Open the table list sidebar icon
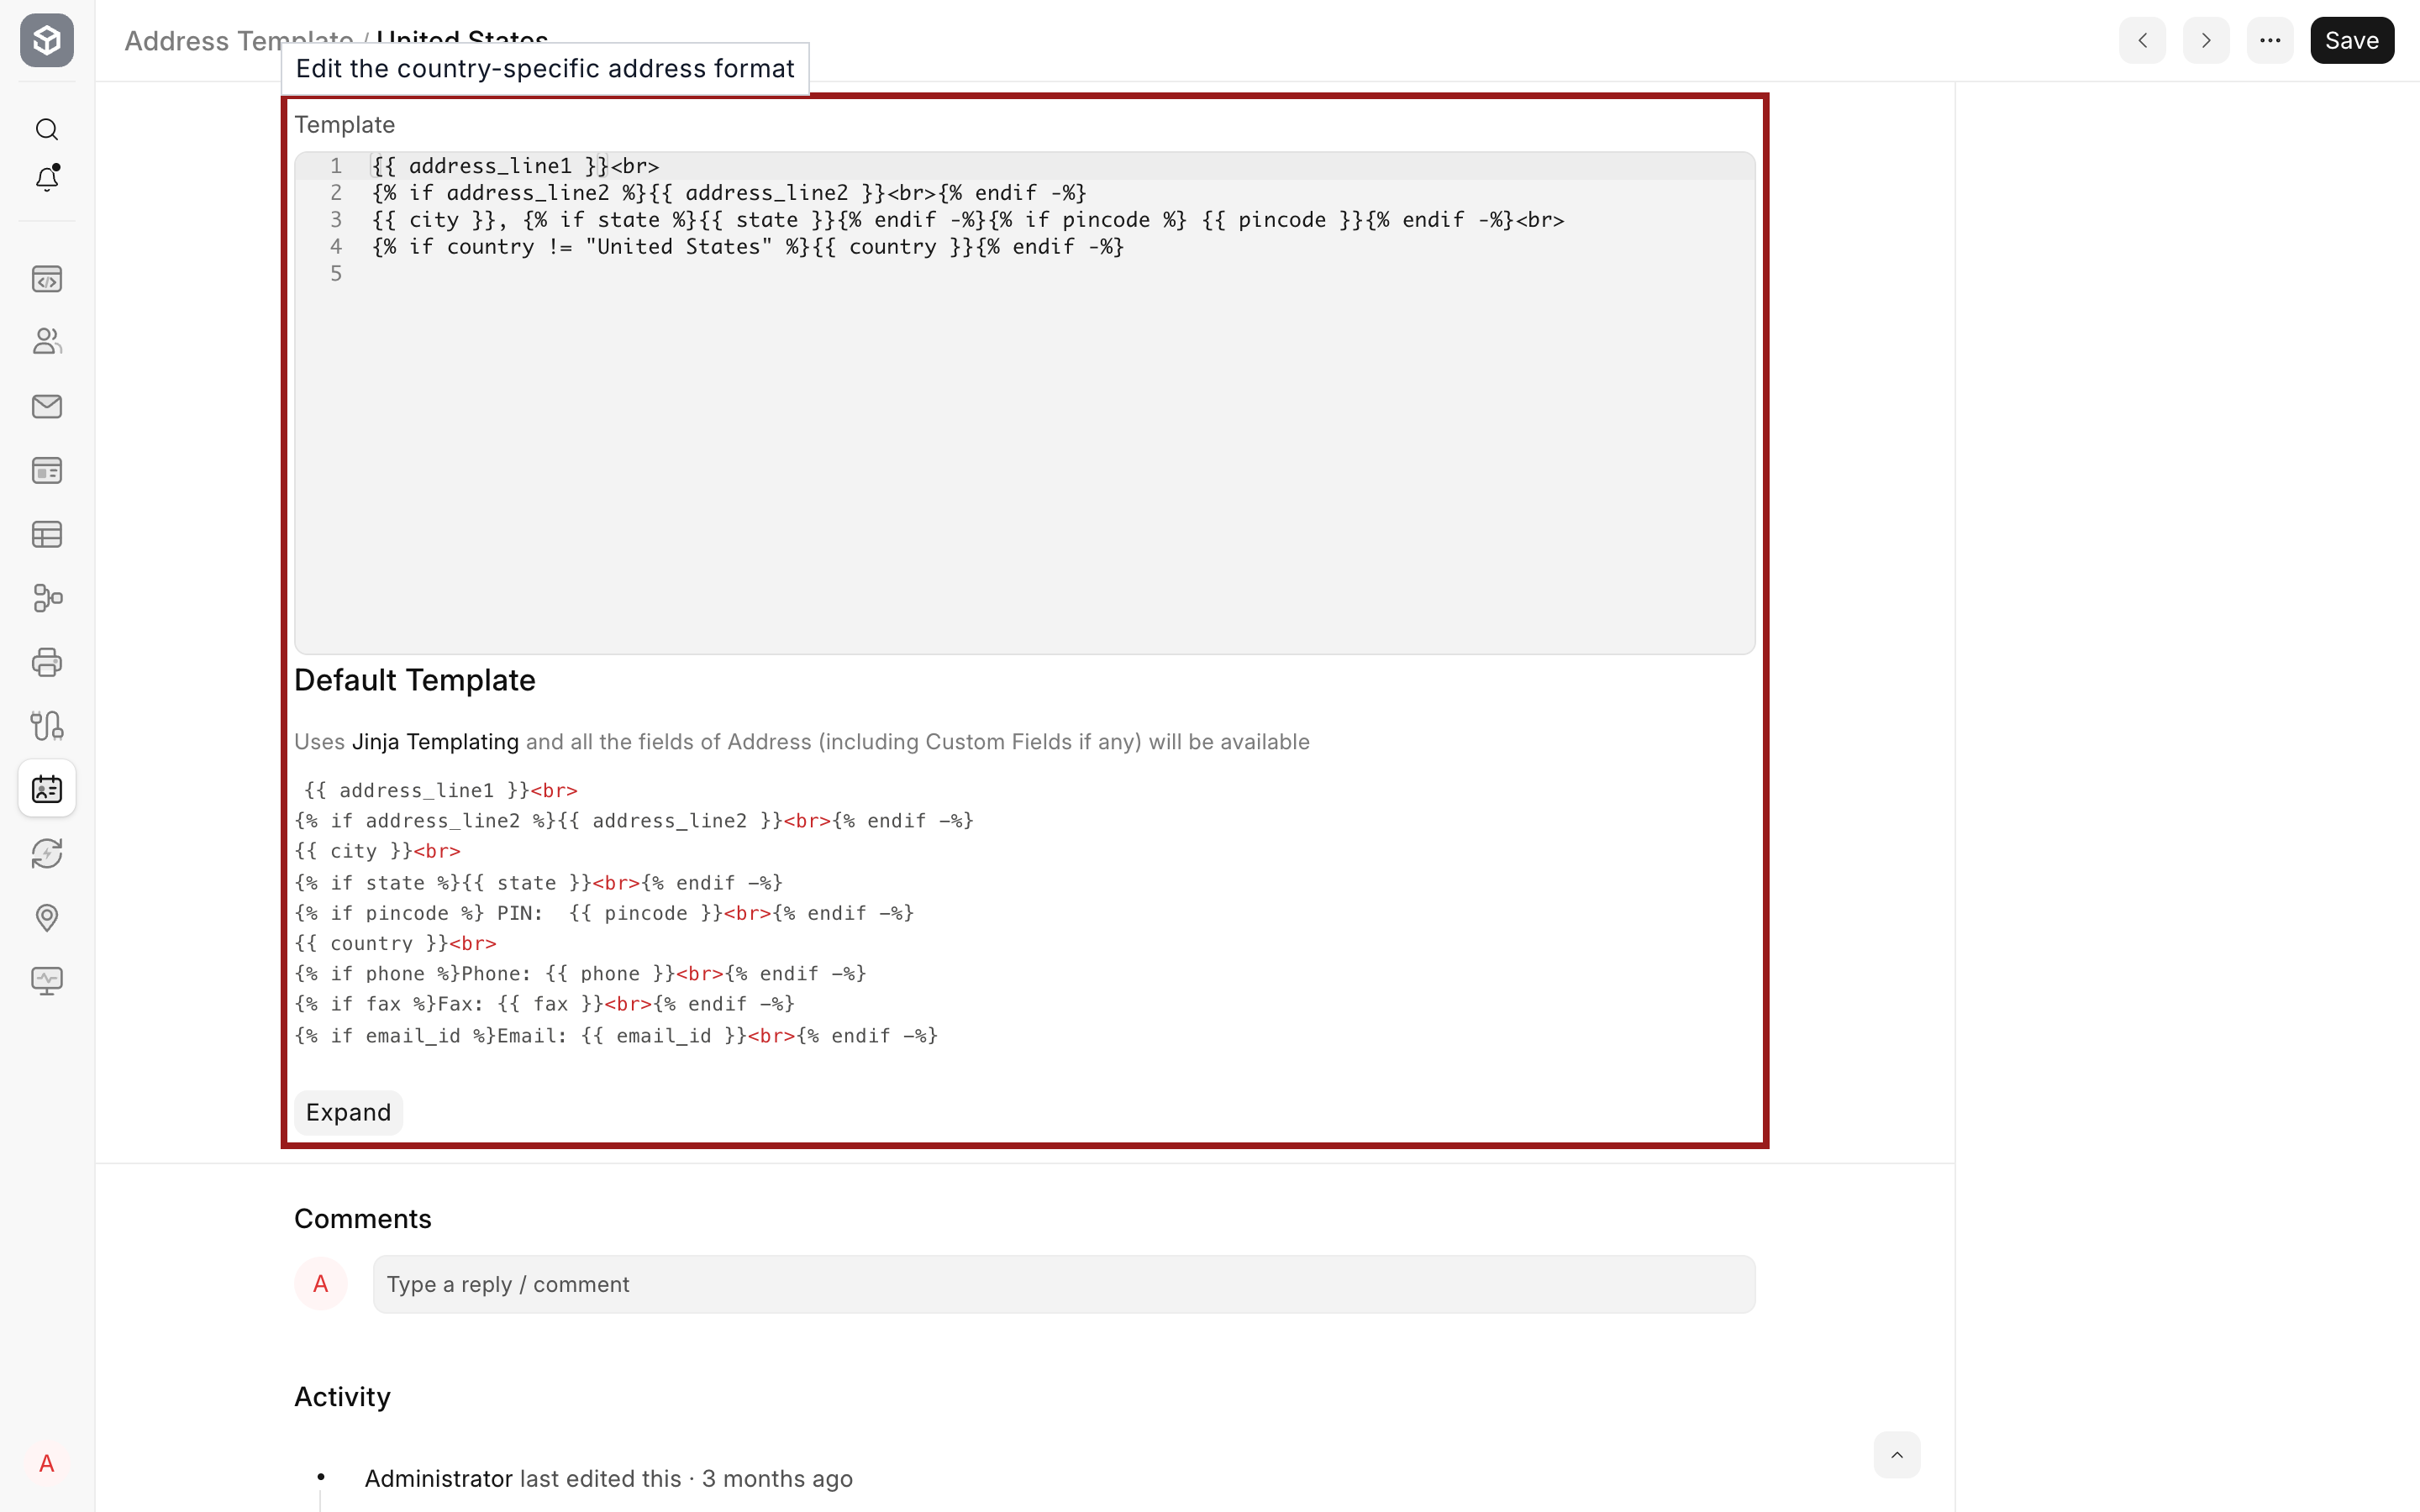This screenshot has width=2420, height=1512. point(47,534)
